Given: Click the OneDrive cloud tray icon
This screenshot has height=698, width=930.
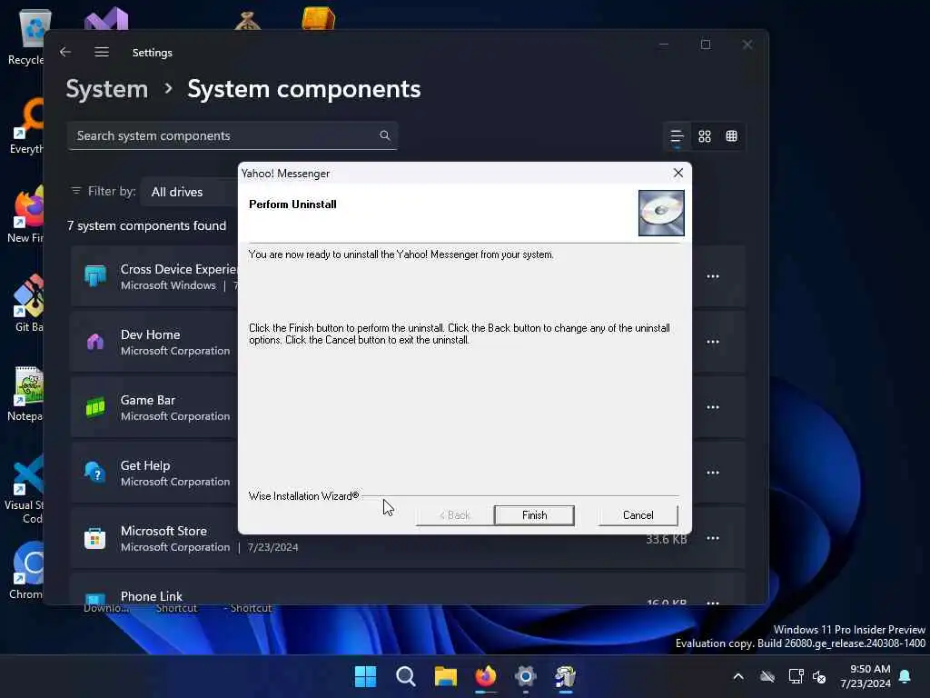Looking at the screenshot, I should 768,676.
